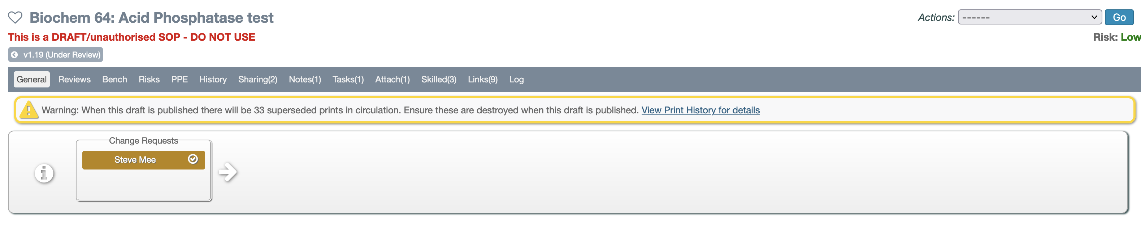Screen dimensions: 1141x226
Task: Open the Actions dropdown
Action: [x=1029, y=18]
